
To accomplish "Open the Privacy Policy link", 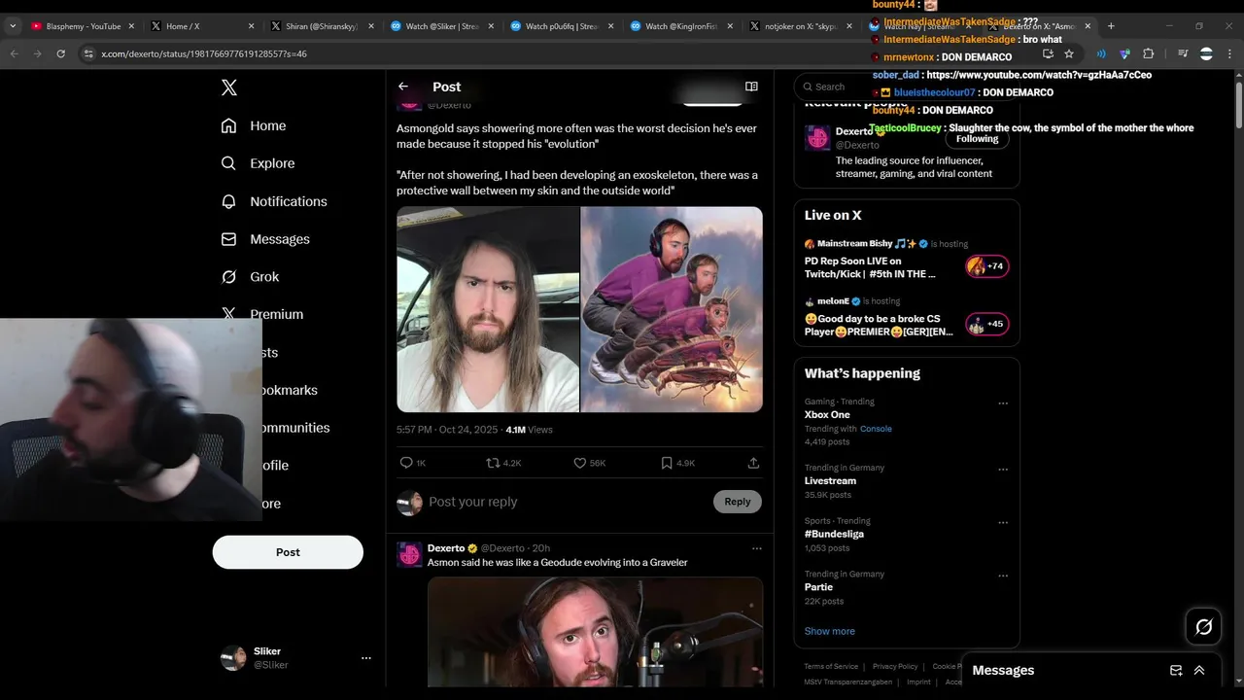I will coord(895,666).
